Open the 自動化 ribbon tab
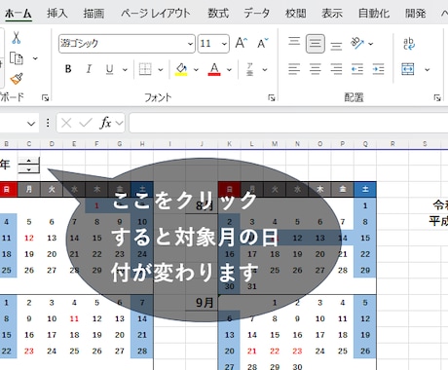 (374, 14)
